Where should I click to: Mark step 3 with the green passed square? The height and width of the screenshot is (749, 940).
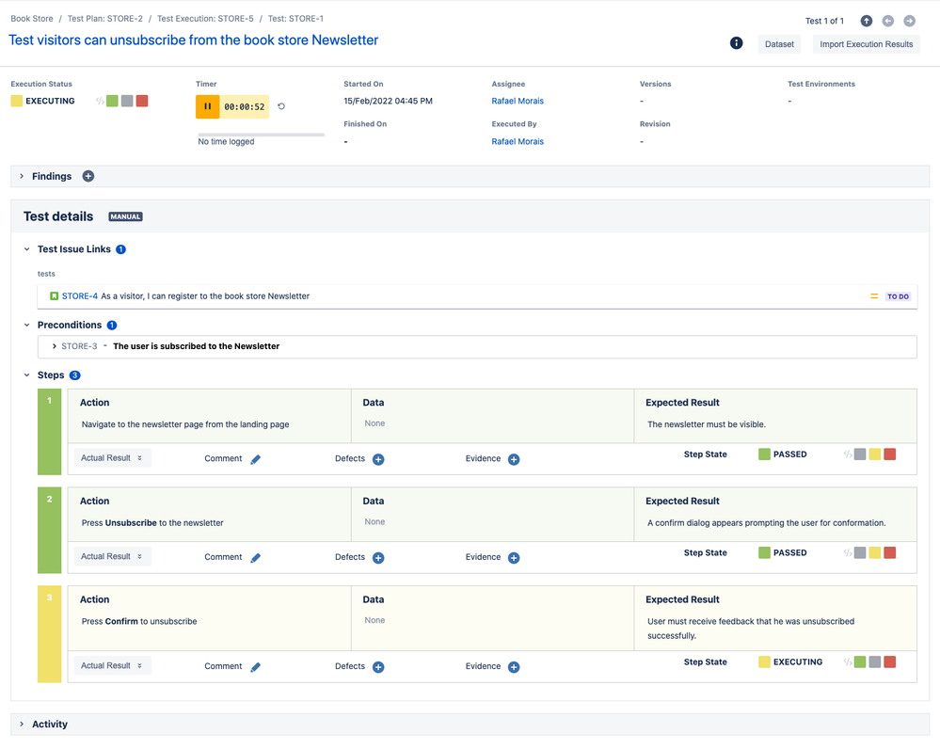pyautogui.click(x=860, y=661)
